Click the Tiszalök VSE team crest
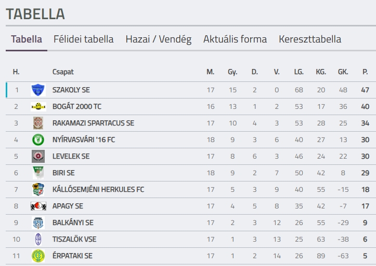 coord(38,239)
